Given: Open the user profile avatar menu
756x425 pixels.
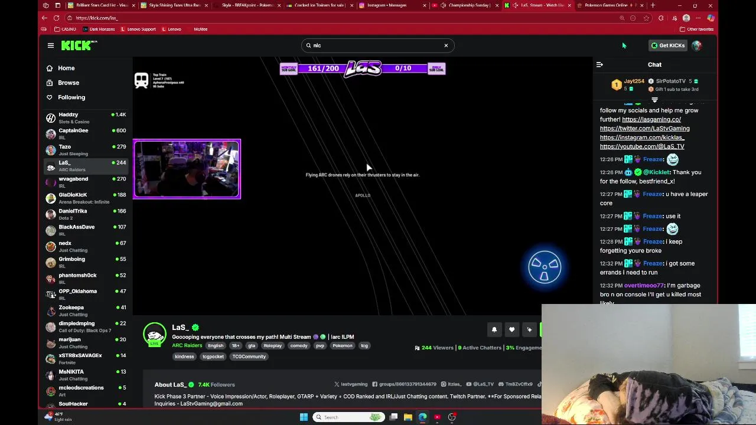Looking at the screenshot, I should pyautogui.click(x=697, y=45).
